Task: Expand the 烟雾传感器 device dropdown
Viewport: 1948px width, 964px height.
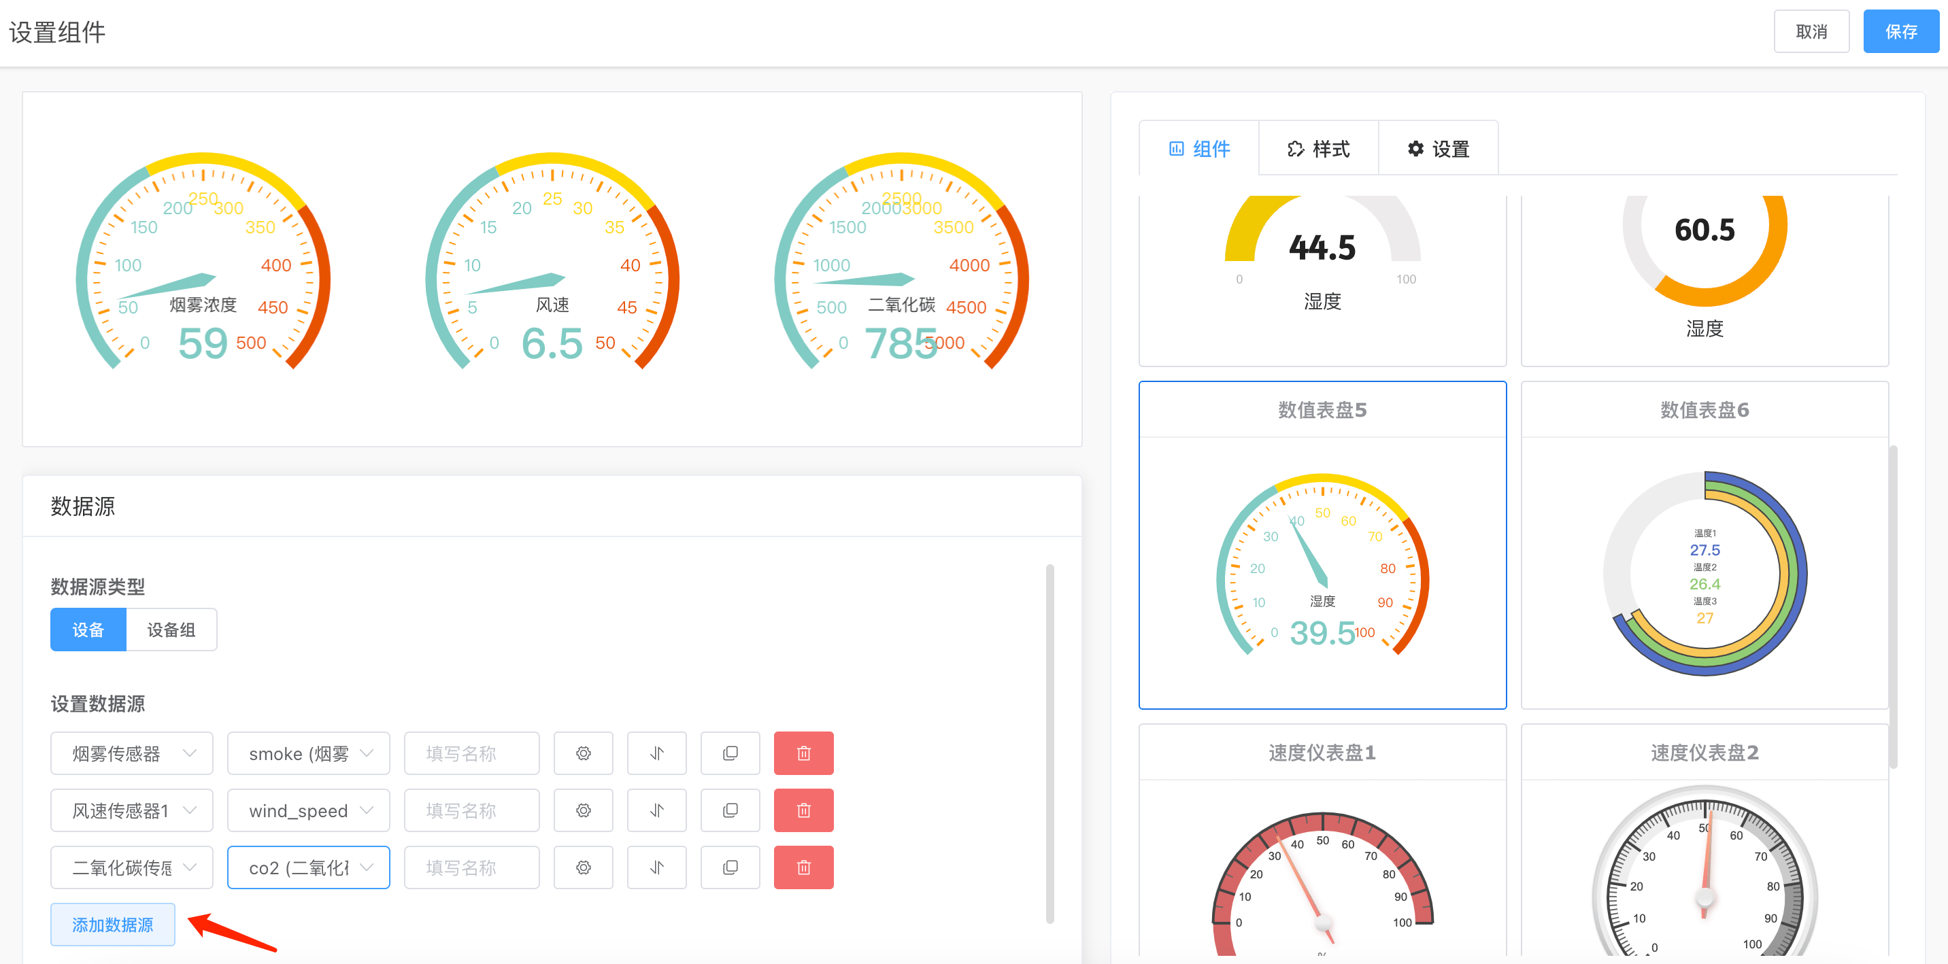Action: pos(131,753)
